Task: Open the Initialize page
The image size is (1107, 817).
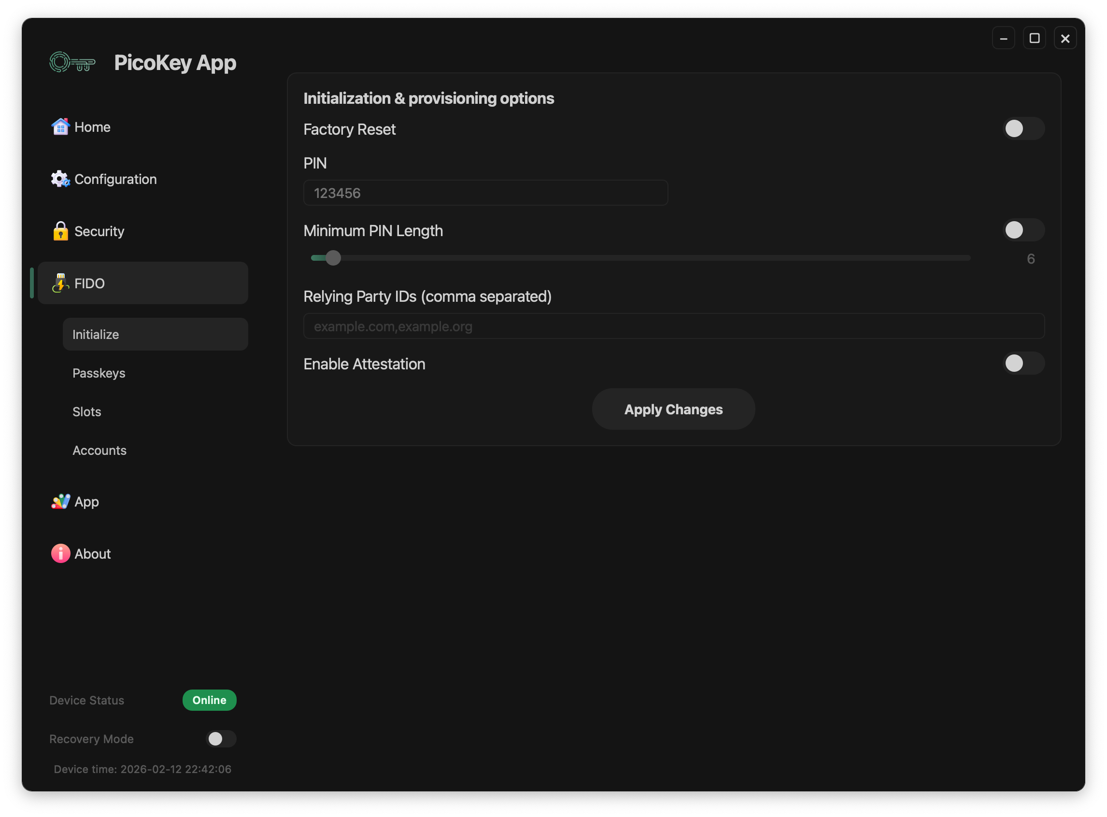Action: (x=96, y=334)
